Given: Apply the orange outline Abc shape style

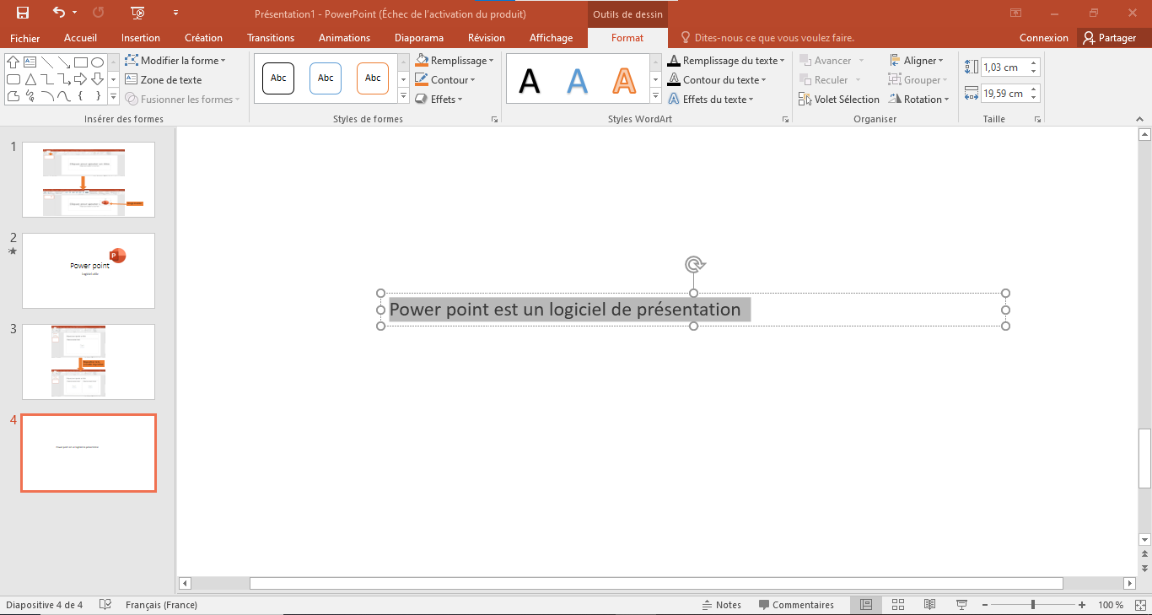Looking at the screenshot, I should [x=373, y=78].
